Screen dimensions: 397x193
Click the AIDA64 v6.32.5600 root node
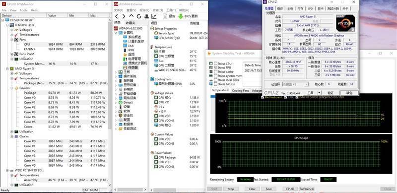(129, 28)
